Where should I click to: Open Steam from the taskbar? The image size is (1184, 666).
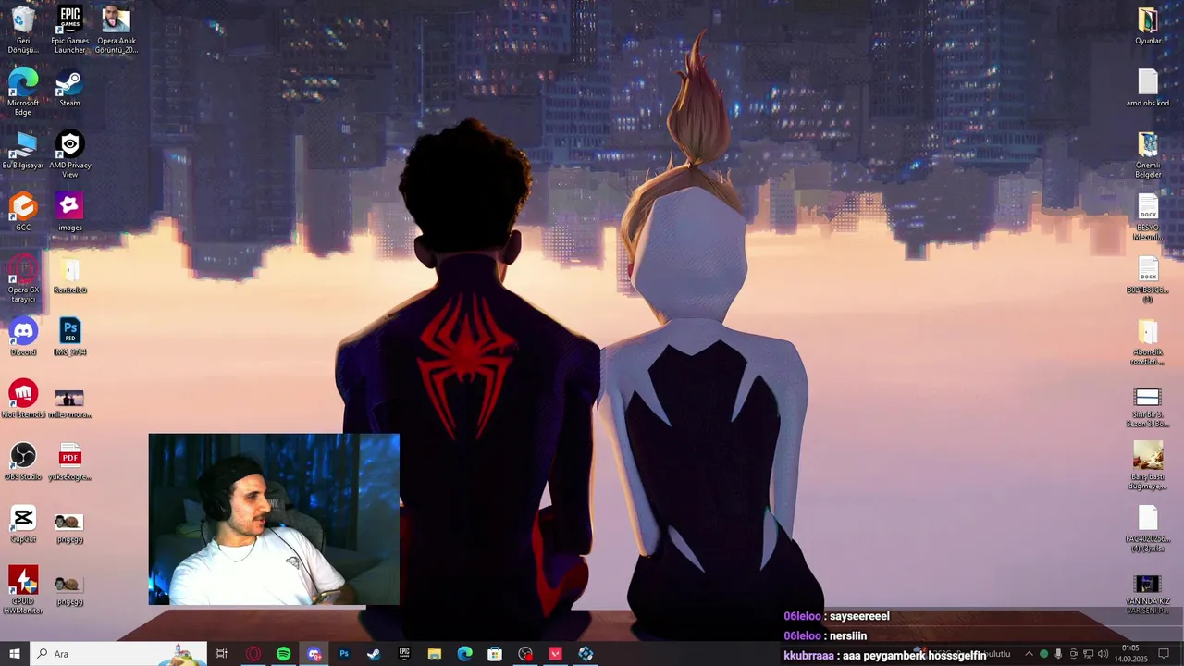374,654
